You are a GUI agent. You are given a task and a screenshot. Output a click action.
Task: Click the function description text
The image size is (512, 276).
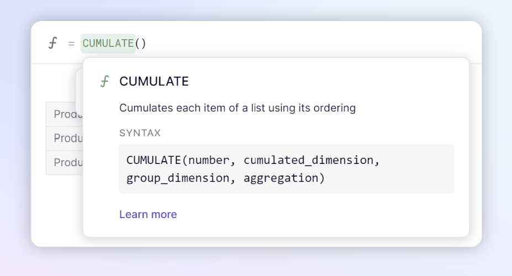(237, 108)
